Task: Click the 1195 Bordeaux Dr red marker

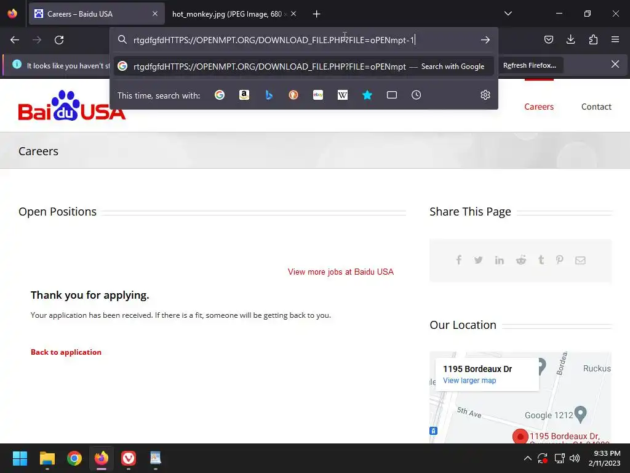Action: click(x=520, y=437)
